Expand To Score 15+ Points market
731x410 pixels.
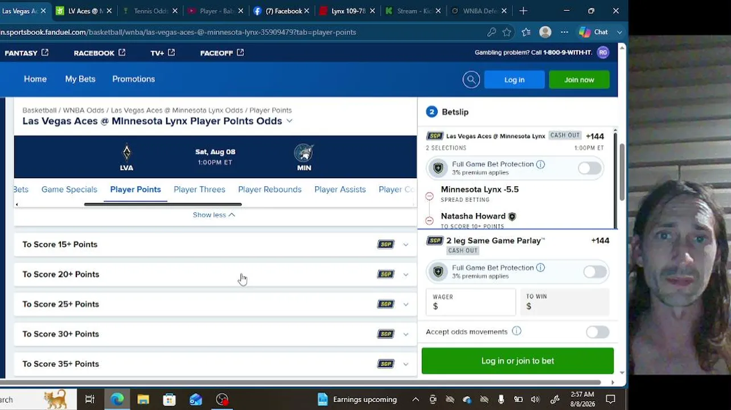(x=406, y=245)
